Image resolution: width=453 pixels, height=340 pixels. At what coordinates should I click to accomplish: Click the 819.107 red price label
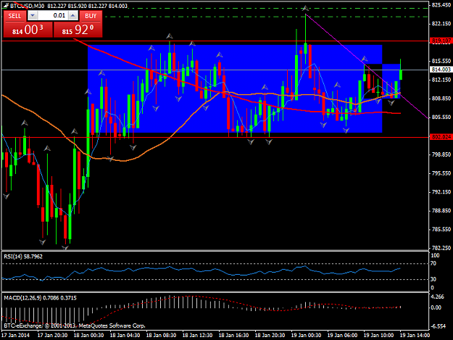coord(441,41)
